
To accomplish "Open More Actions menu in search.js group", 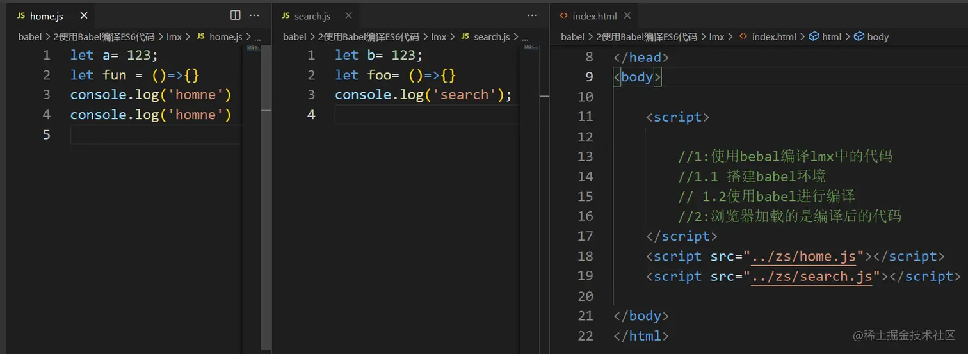I will tap(532, 15).
